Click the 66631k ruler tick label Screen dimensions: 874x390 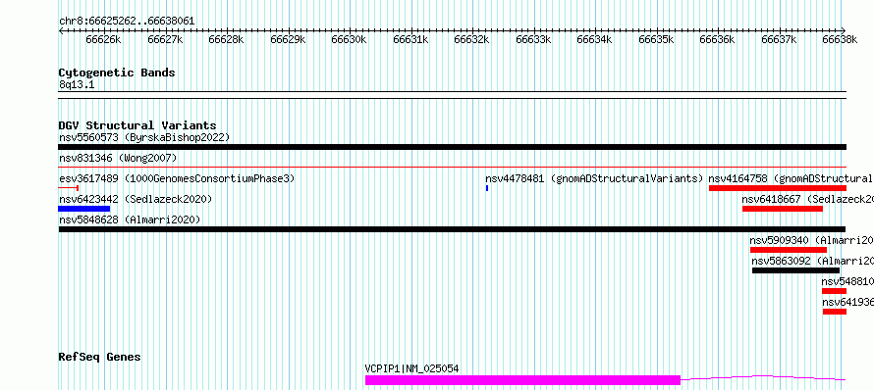[410, 40]
